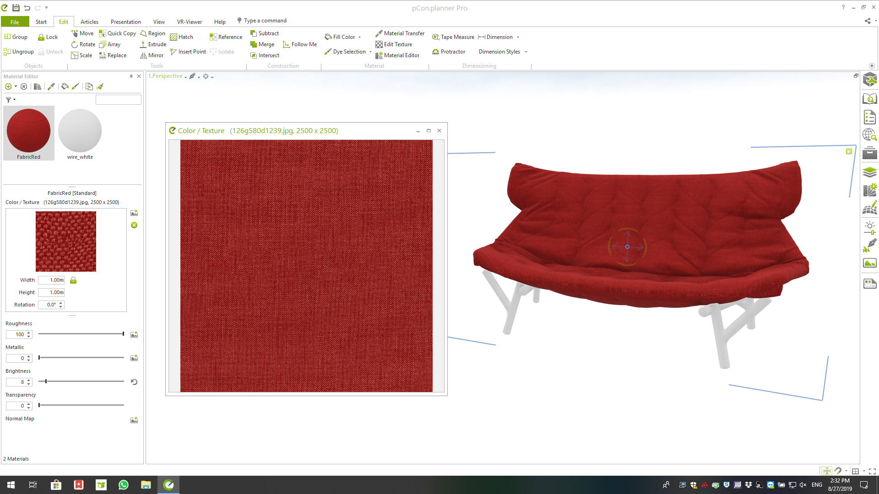Click the Protractor tool
This screenshot has width=879, height=494.
449,51
